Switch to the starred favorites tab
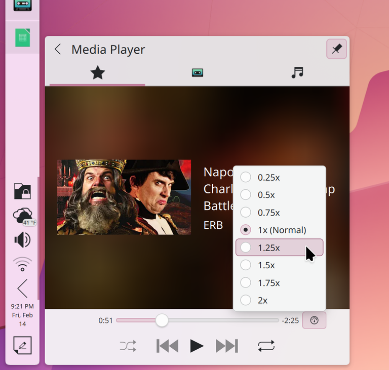 click(97, 73)
